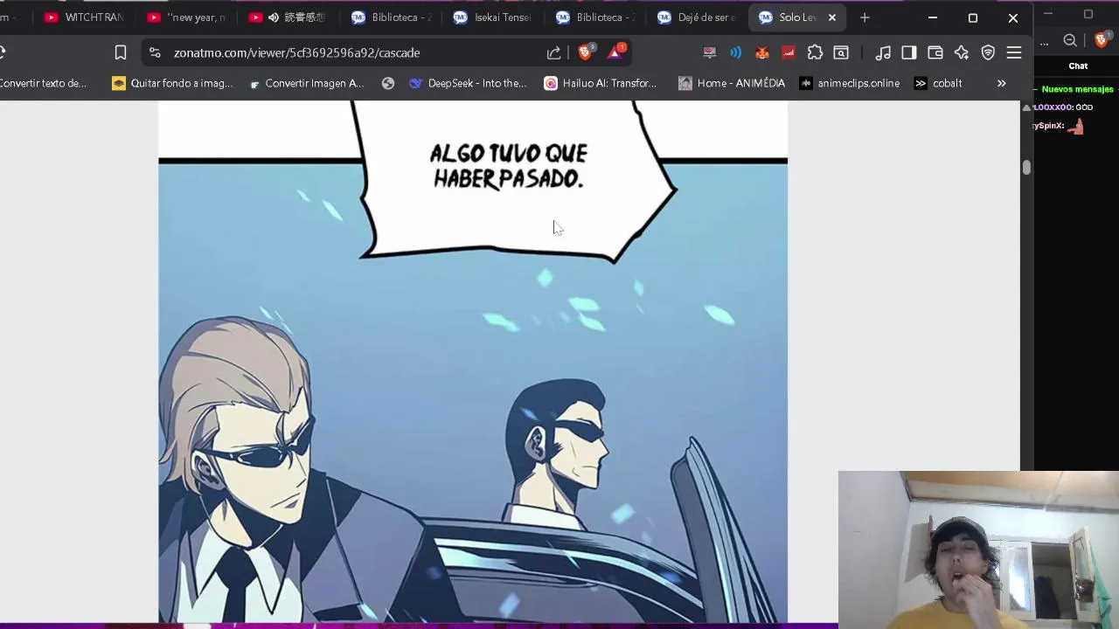Open the DeepSeek bookmark
The height and width of the screenshot is (629, 1119).
[468, 83]
